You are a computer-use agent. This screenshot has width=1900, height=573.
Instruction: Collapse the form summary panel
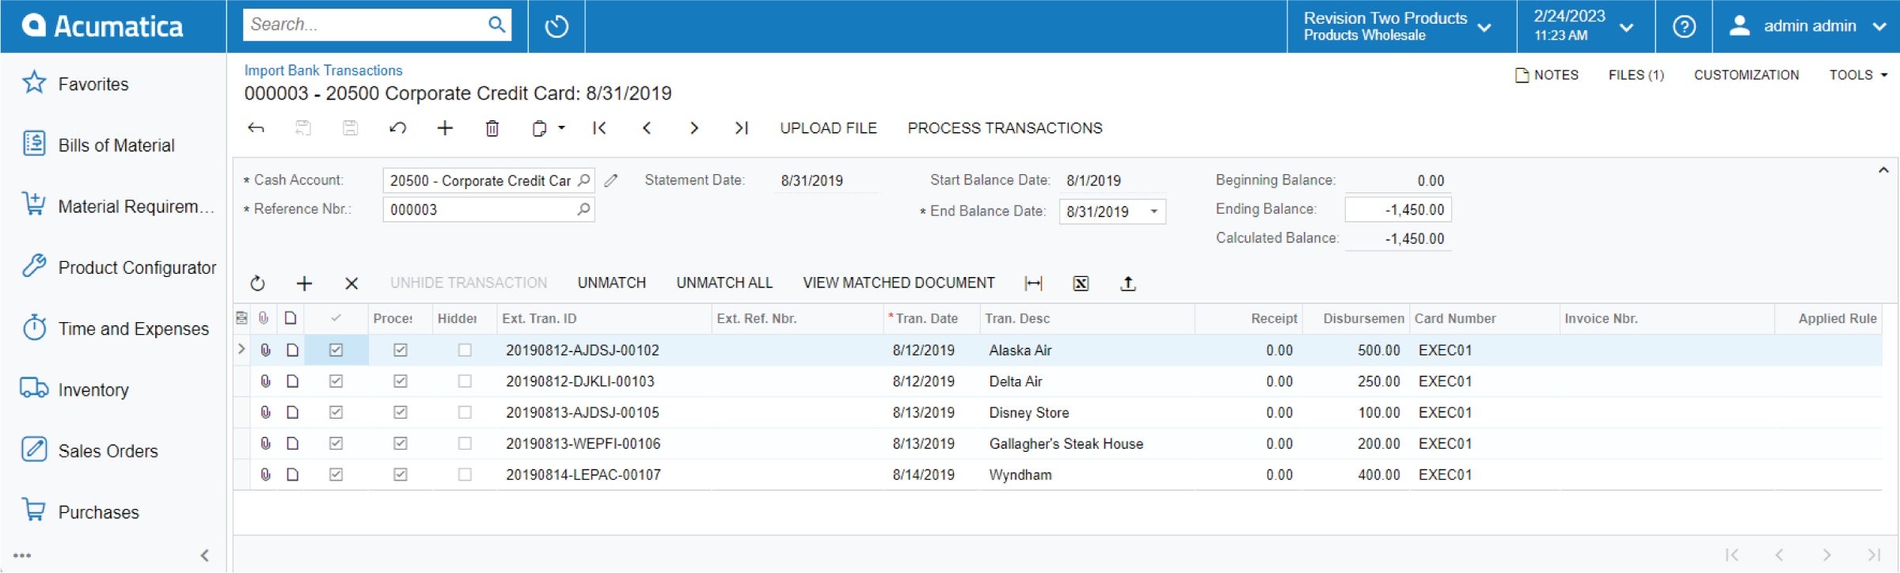tap(1883, 170)
